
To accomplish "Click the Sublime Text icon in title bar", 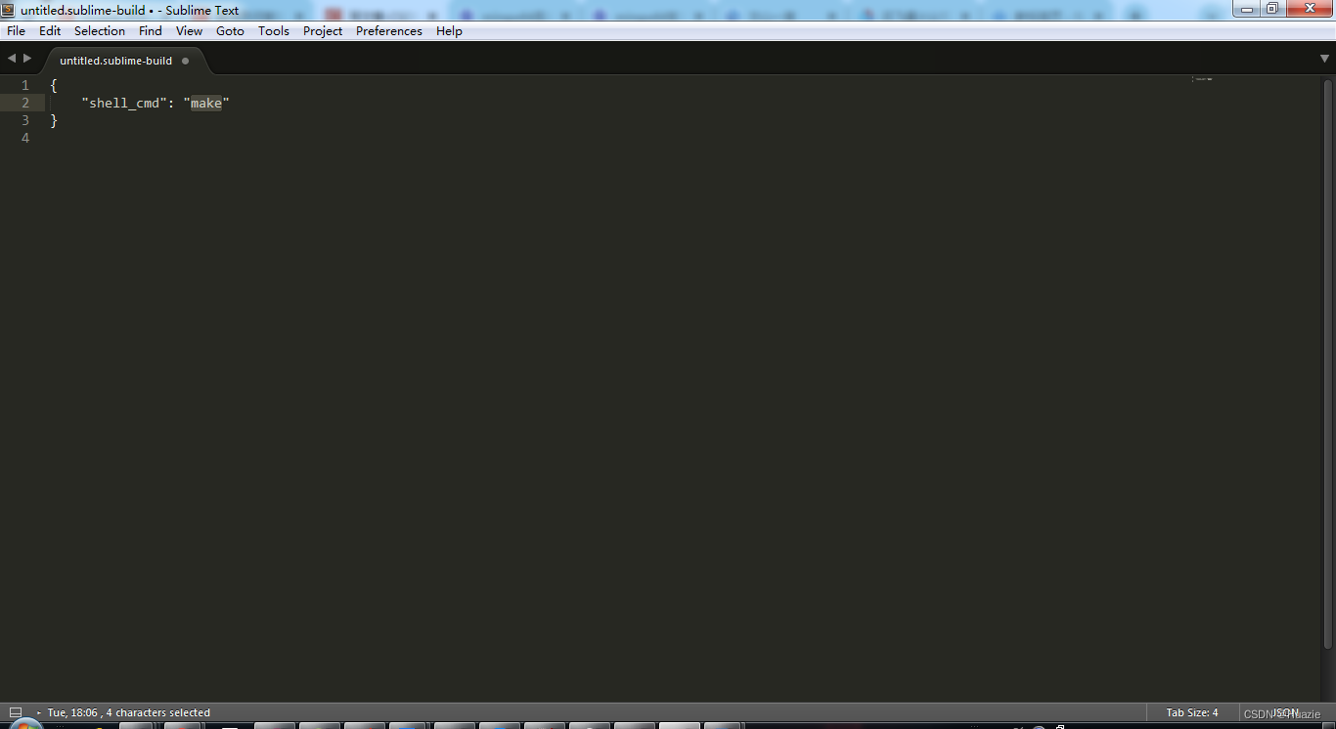I will point(9,10).
